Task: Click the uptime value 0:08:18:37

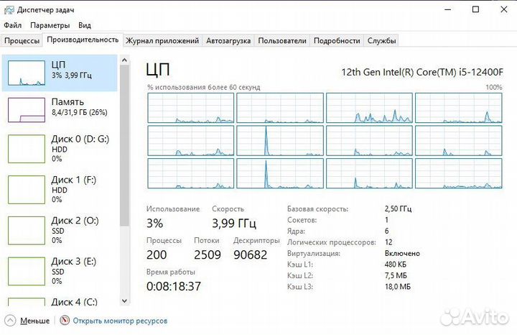Action: tap(174, 286)
